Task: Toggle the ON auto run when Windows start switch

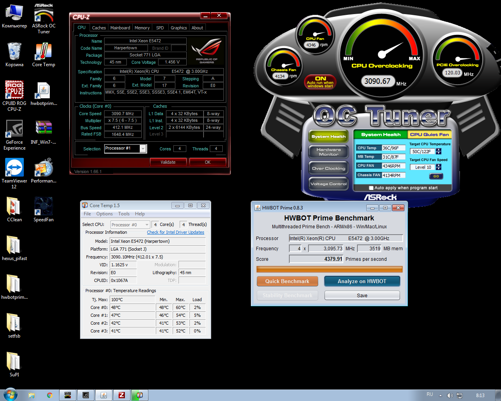Action: coord(320,82)
